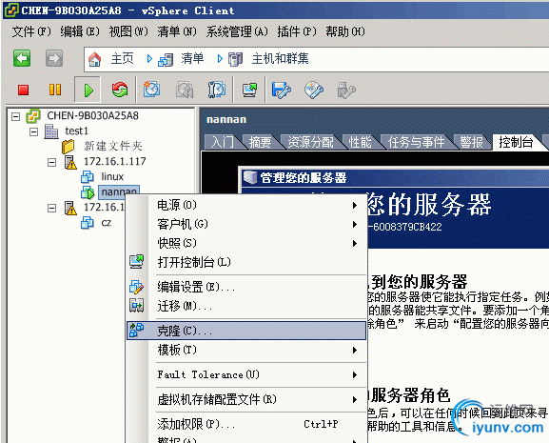Viewport: 549px width, 443px height.
Task: Click the red power off button
Action: click(x=24, y=91)
